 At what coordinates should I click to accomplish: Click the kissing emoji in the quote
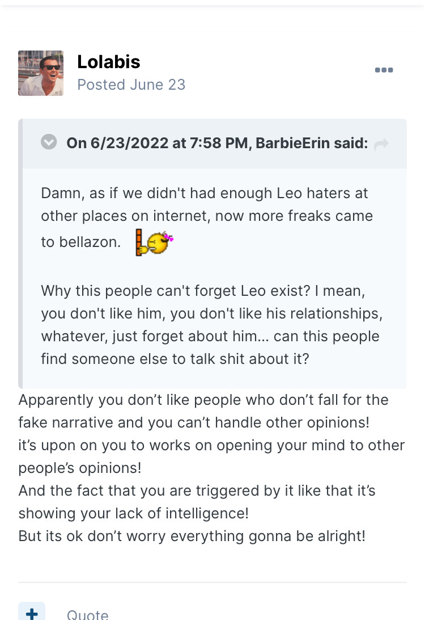(x=154, y=242)
